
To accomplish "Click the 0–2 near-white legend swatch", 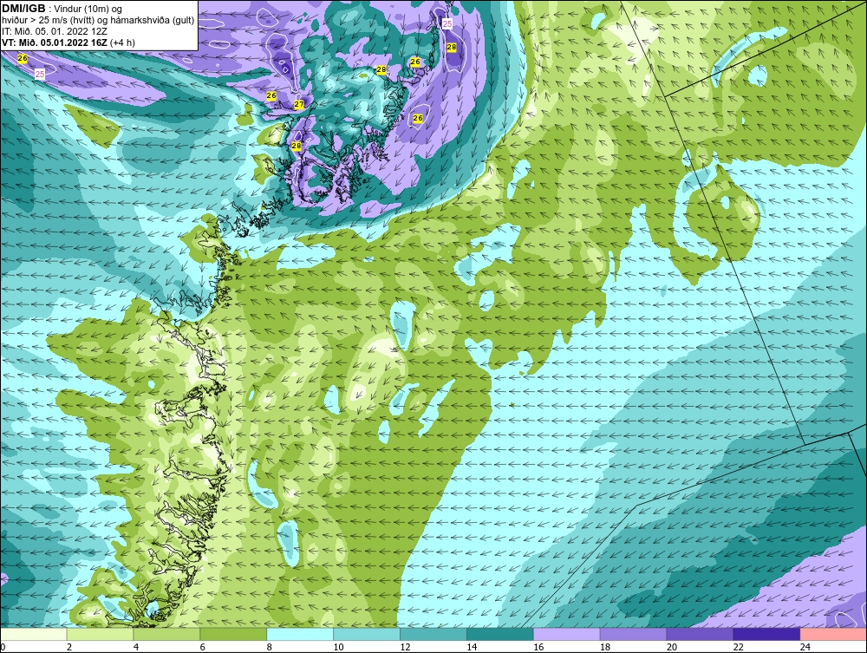I will (x=33, y=634).
